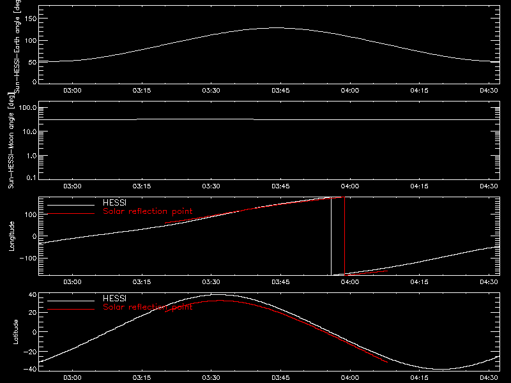Click the 40 tick on Latitude axis

tap(33, 295)
